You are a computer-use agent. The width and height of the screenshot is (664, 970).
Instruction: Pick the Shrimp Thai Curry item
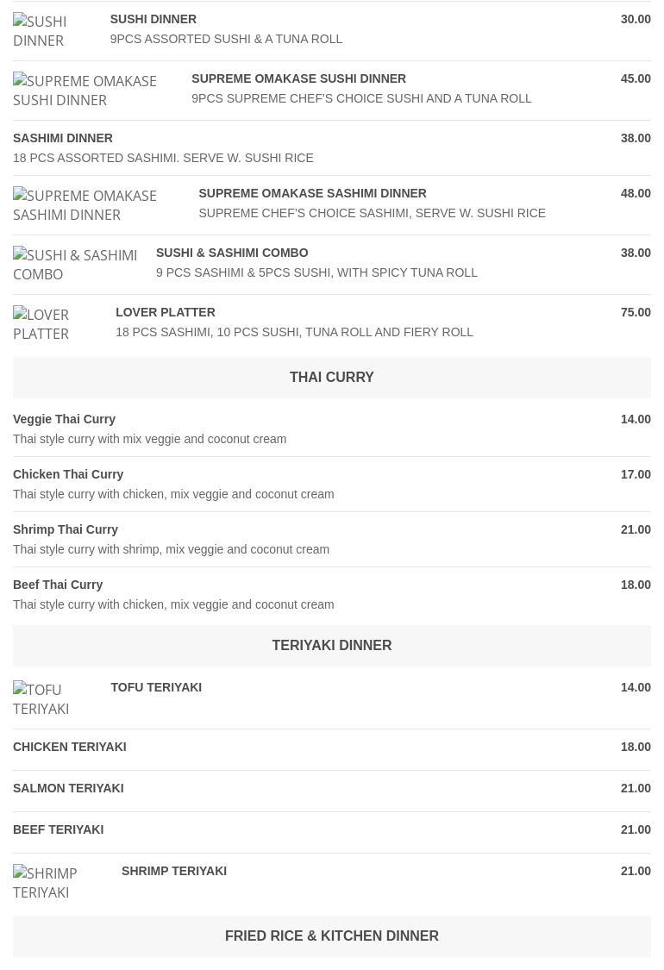(66, 529)
